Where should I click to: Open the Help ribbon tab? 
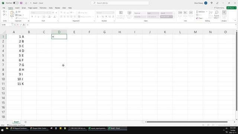[x=70, y=8]
